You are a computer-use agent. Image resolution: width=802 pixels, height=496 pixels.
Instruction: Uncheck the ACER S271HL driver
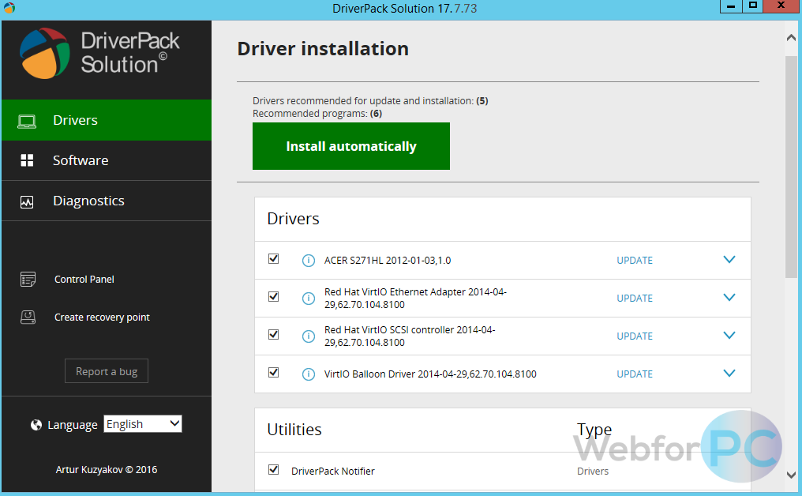(x=273, y=258)
